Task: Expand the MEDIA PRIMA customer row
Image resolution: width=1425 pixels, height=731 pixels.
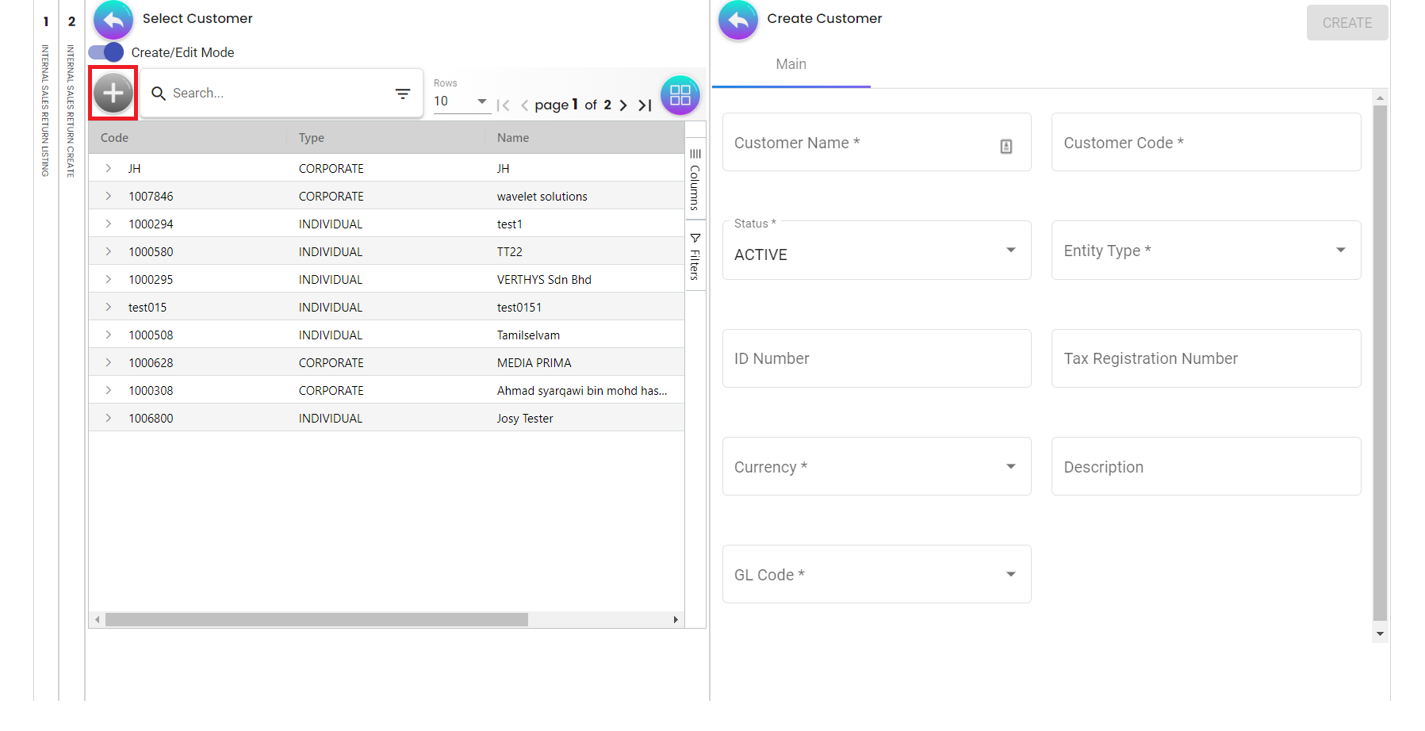Action: [x=109, y=362]
